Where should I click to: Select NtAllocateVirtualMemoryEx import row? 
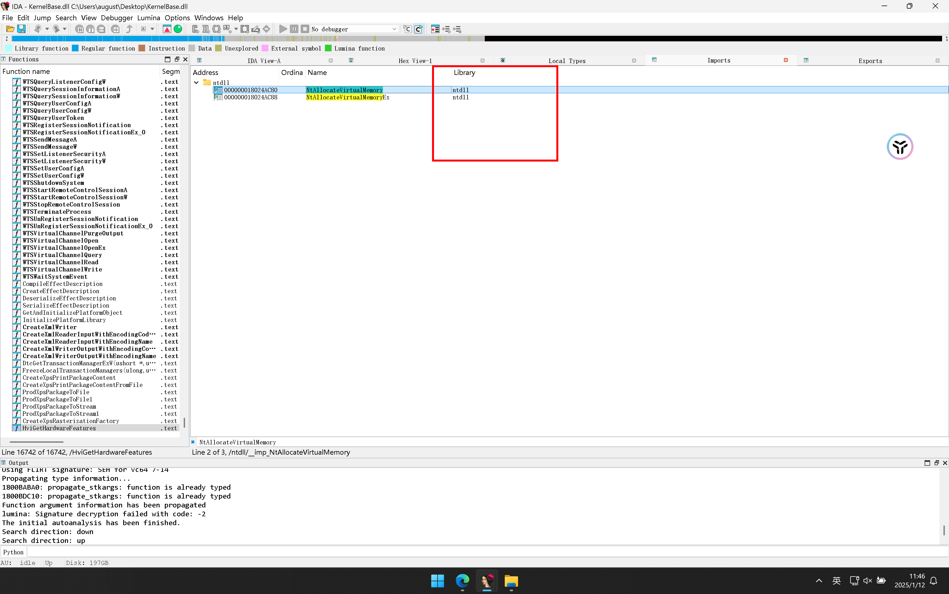point(347,97)
